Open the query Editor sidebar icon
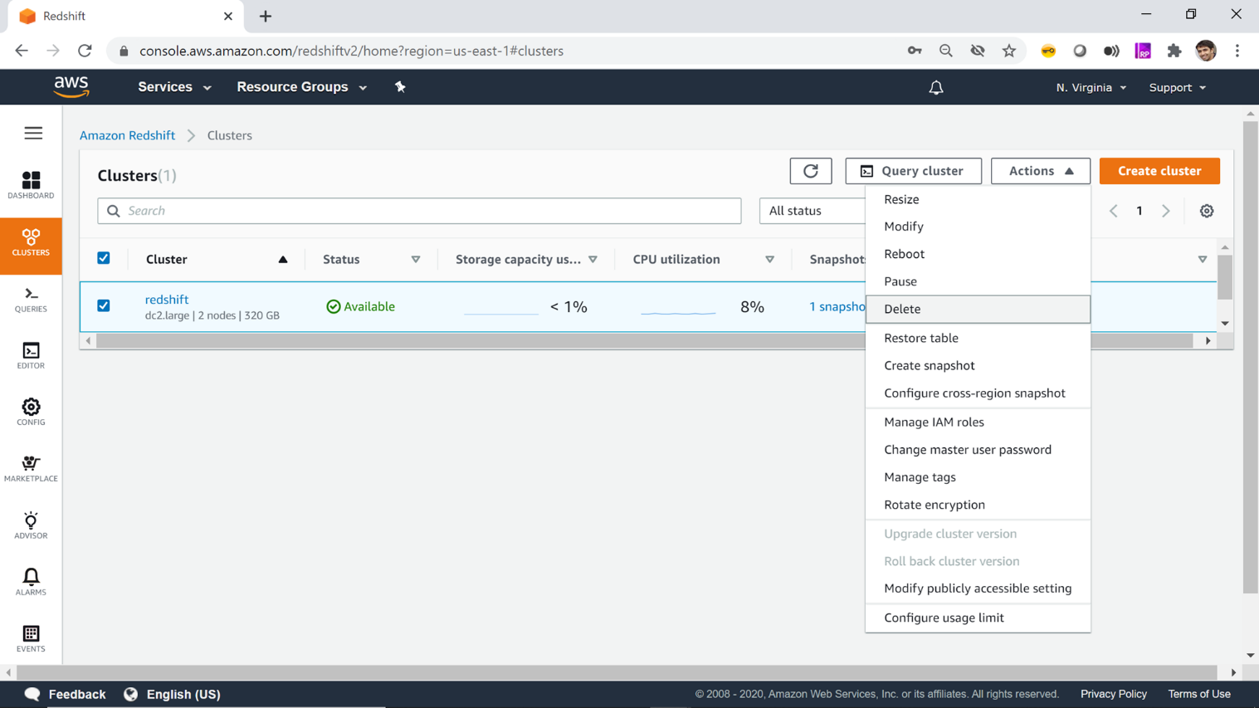The height and width of the screenshot is (708, 1259). (x=31, y=356)
